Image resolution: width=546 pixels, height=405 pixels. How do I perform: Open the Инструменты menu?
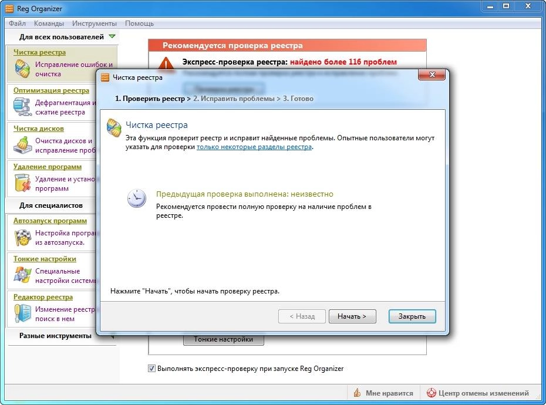pyautogui.click(x=95, y=23)
